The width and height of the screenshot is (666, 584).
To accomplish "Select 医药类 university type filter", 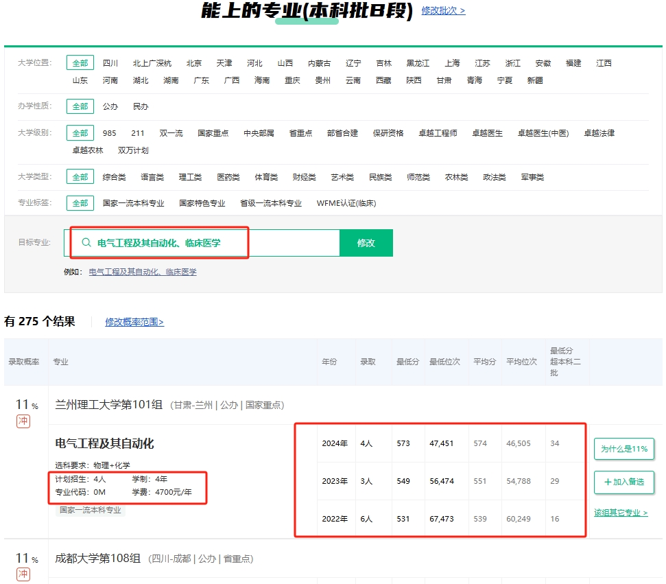I will pos(228,177).
